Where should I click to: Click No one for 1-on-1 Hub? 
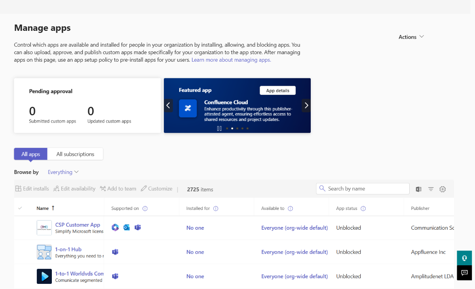(x=195, y=252)
